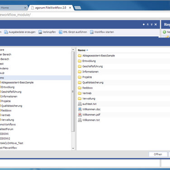Select the Verwaltung folder icon in list

(80, 99)
